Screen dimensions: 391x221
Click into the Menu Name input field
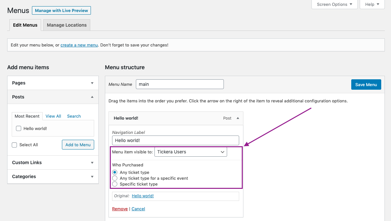tap(180, 84)
